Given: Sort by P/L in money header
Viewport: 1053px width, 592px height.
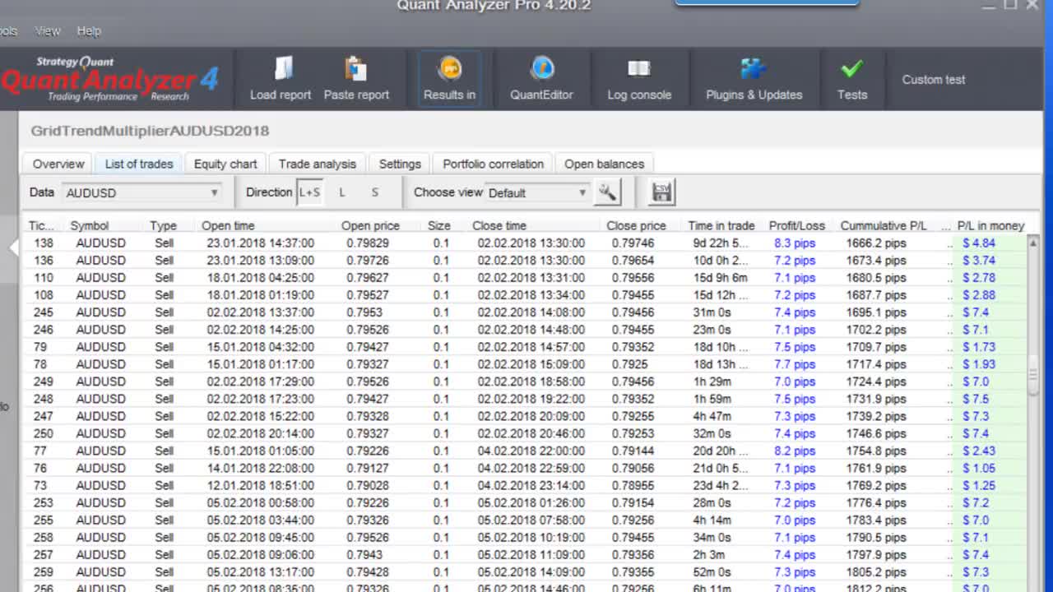Looking at the screenshot, I should (990, 225).
